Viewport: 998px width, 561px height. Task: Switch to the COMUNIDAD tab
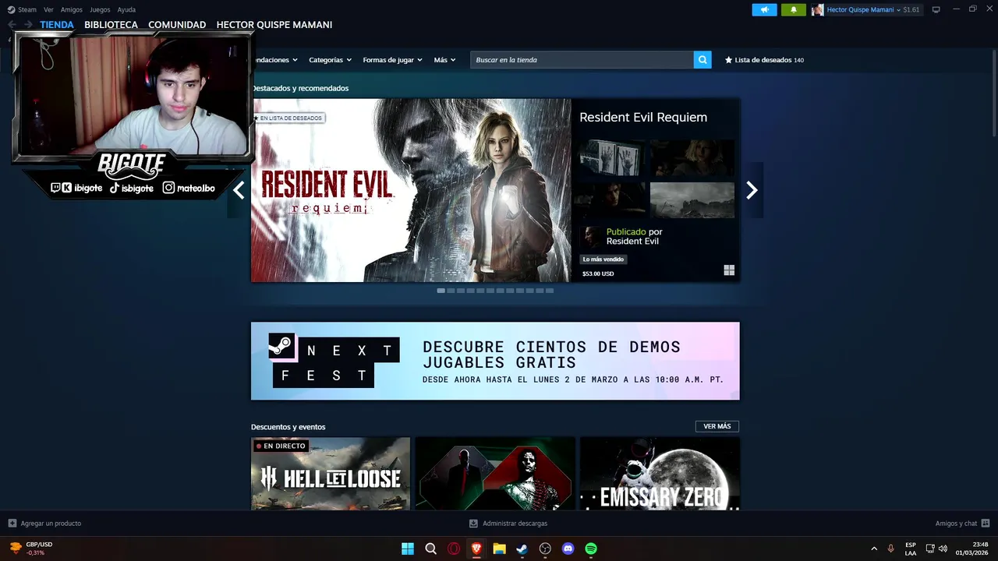[x=177, y=25]
